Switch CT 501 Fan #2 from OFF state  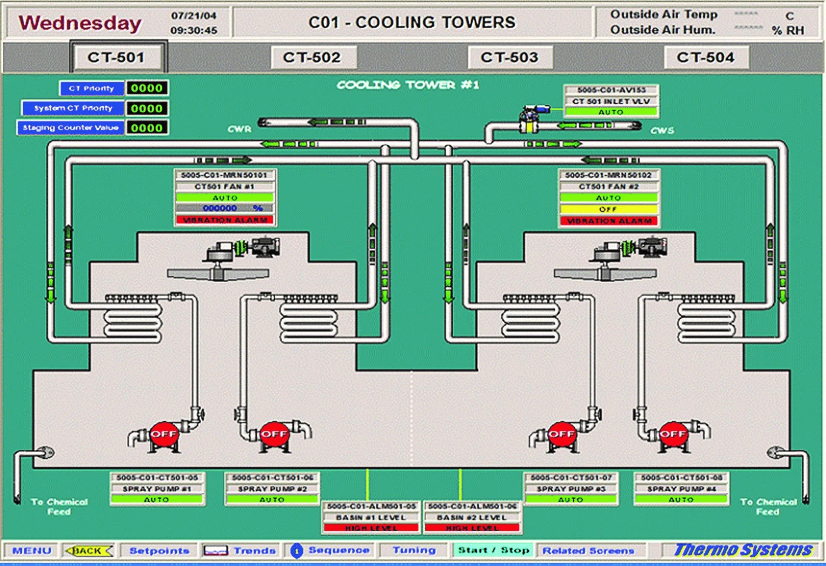tap(608, 208)
